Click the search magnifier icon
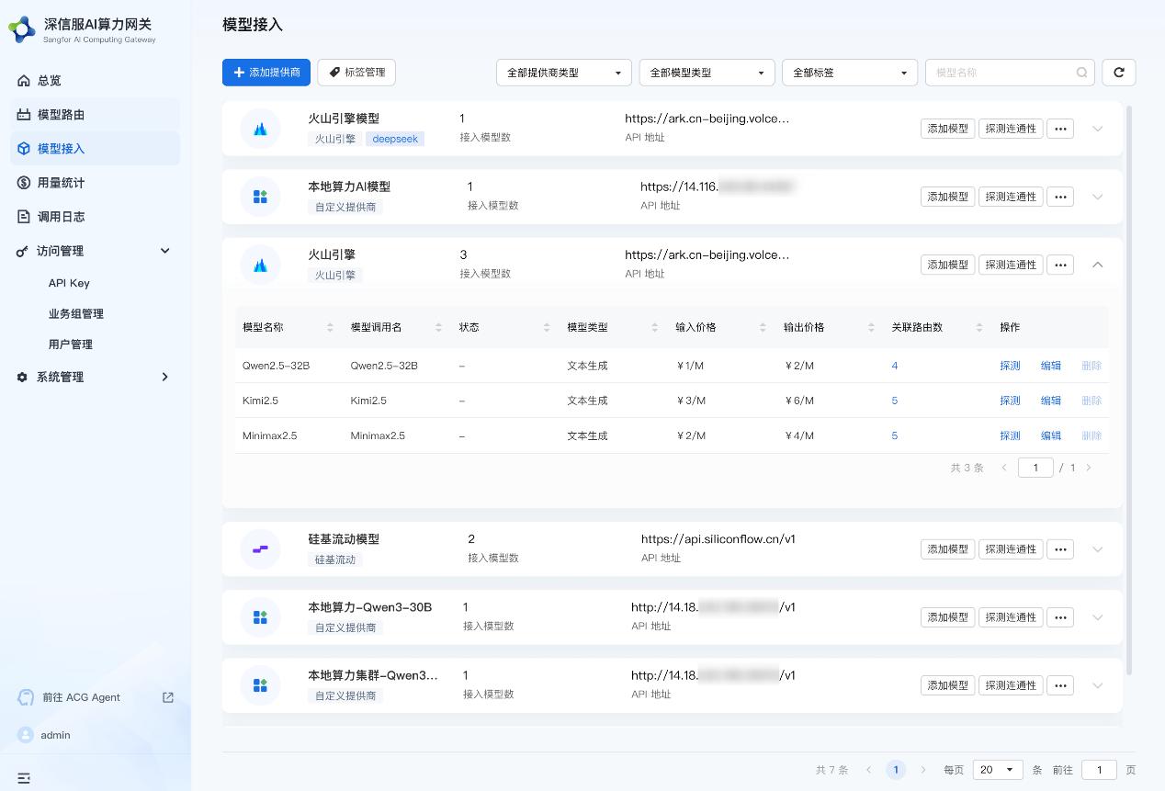 coord(1081,73)
